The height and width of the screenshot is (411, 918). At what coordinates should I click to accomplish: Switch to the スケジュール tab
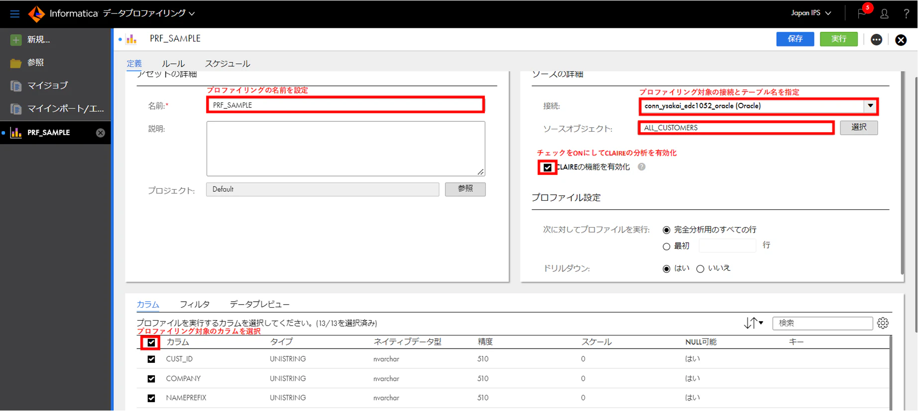point(228,64)
